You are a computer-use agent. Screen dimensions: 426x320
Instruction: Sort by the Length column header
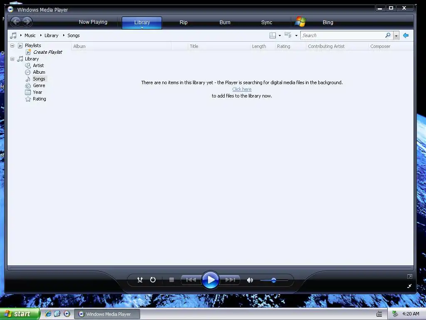tap(263, 46)
